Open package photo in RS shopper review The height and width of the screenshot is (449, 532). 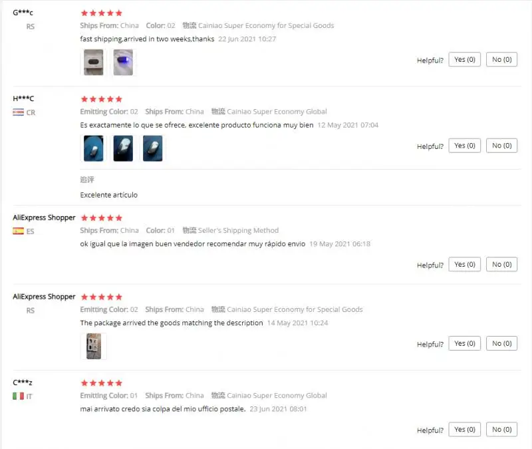coord(93,346)
